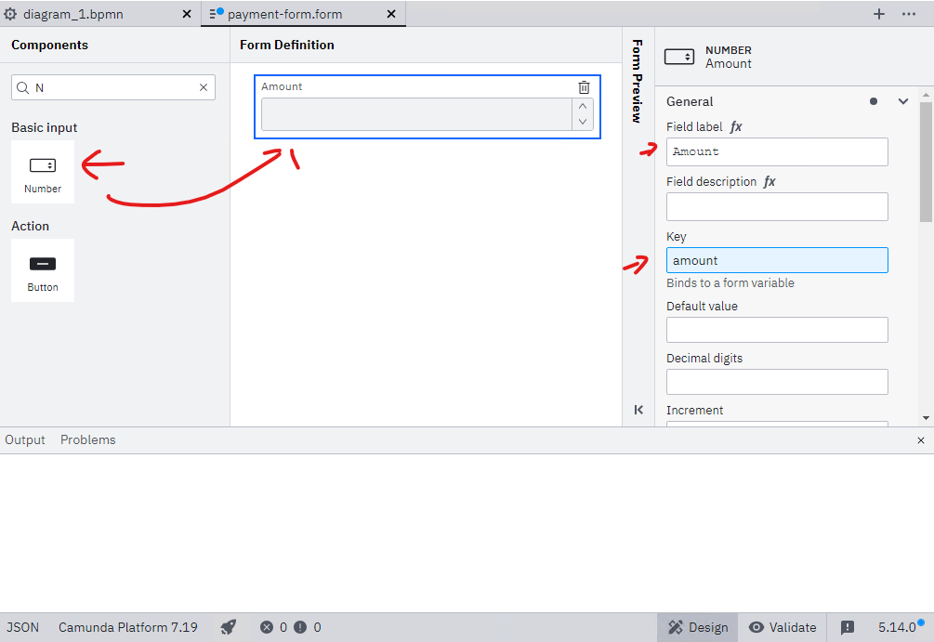Click the fx icon beside Field label

[x=736, y=127]
